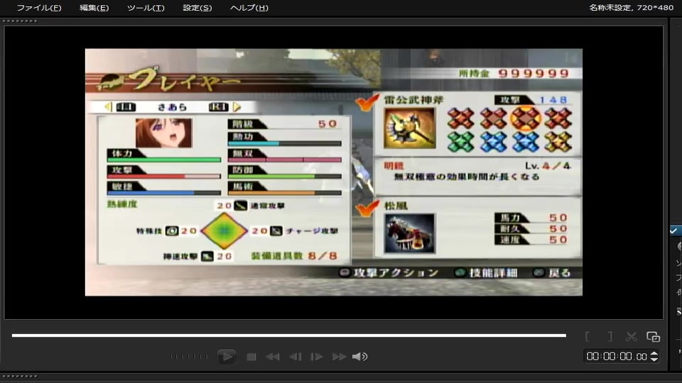Click the snapshot/undock preview icon
The image size is (682, 383).
point(654,336)
